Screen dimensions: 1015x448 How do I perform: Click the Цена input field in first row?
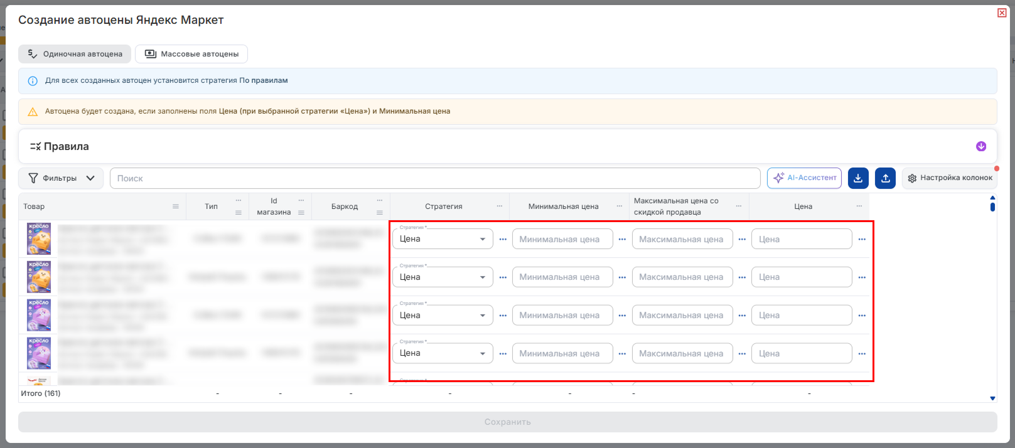coord(802,239)
